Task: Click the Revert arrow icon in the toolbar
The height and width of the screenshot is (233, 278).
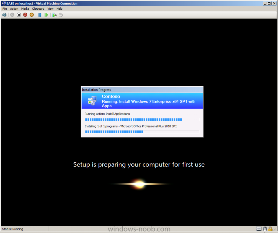Action: pyautogui.click(x=61, y=15)
